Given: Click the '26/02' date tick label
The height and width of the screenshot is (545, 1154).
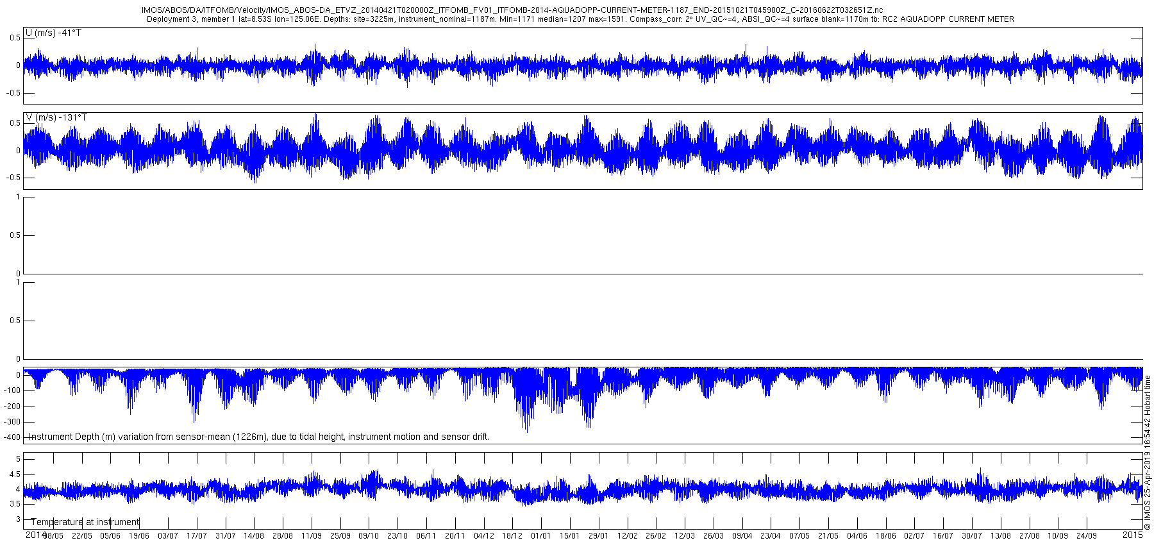Looking at the screenshot, I should (x=656, y=536).
